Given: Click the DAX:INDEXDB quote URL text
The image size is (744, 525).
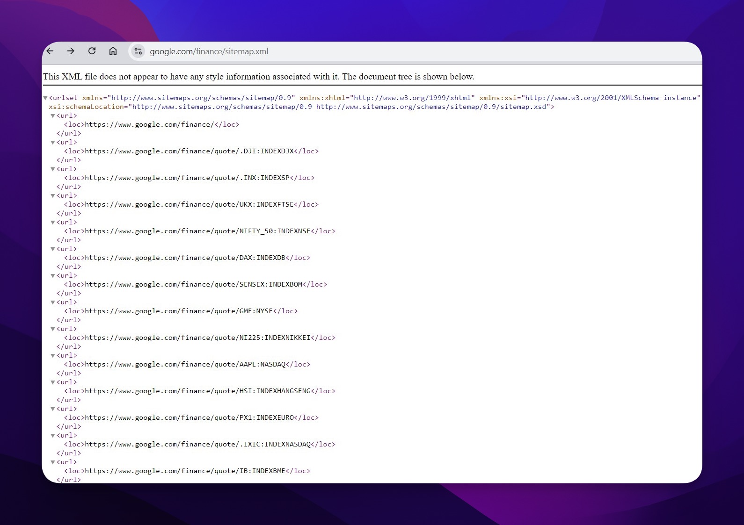Looking at the screenshot, I should [x=185, y=258].
